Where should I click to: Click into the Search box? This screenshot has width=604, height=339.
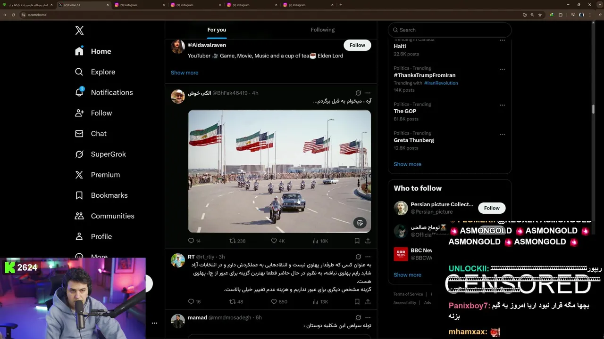pyautogui.click(x=449, y=30)
